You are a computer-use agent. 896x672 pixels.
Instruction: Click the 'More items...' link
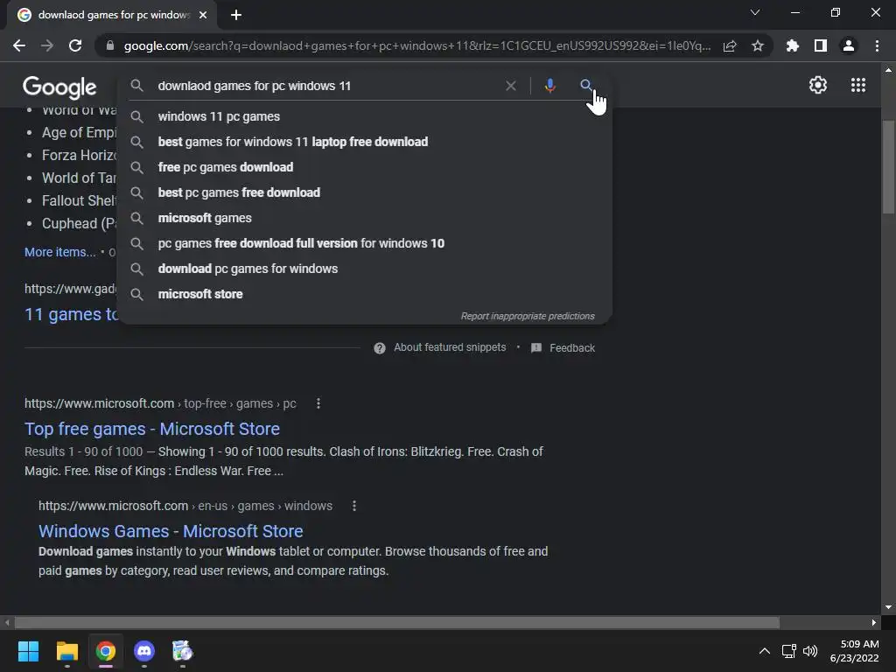pyautogui.click(x=60, y=252)
